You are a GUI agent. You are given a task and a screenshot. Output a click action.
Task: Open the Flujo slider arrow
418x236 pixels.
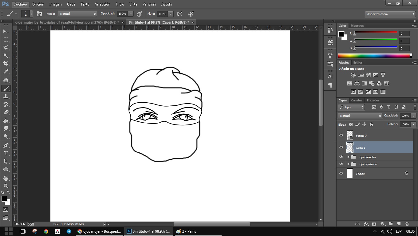[171, 14]
